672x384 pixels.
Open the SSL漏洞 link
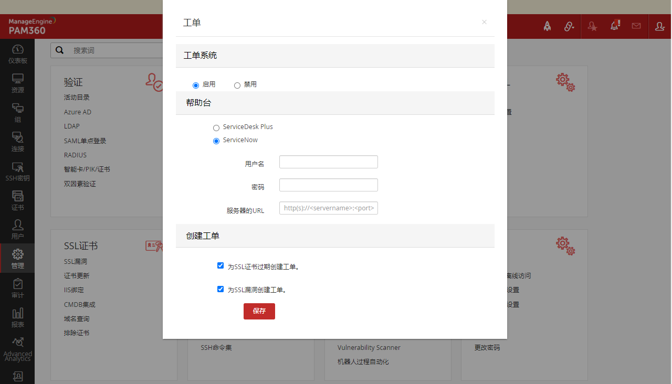[76, 261]
